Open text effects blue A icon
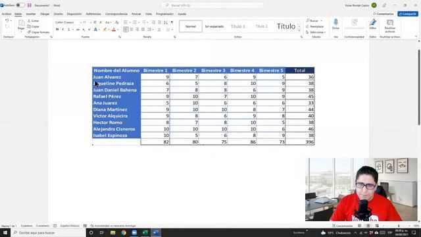 click(95, 30)
